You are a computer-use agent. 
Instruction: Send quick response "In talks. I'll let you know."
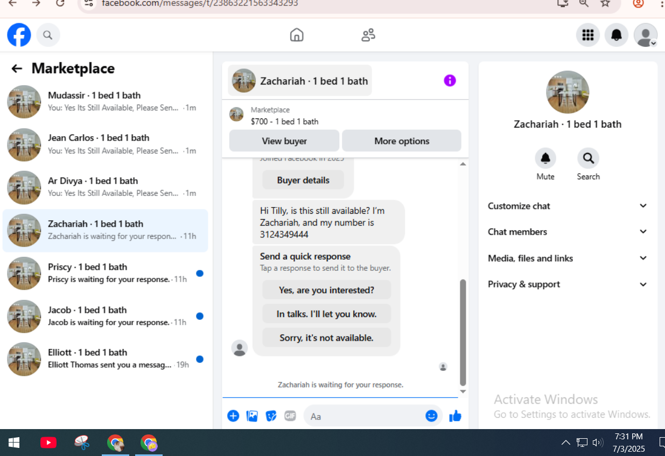coord(326,314)
